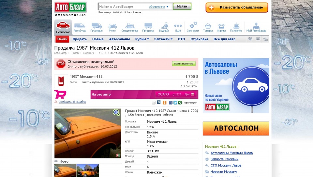Open messages envelope icon in navigation bar

[258, 39]
